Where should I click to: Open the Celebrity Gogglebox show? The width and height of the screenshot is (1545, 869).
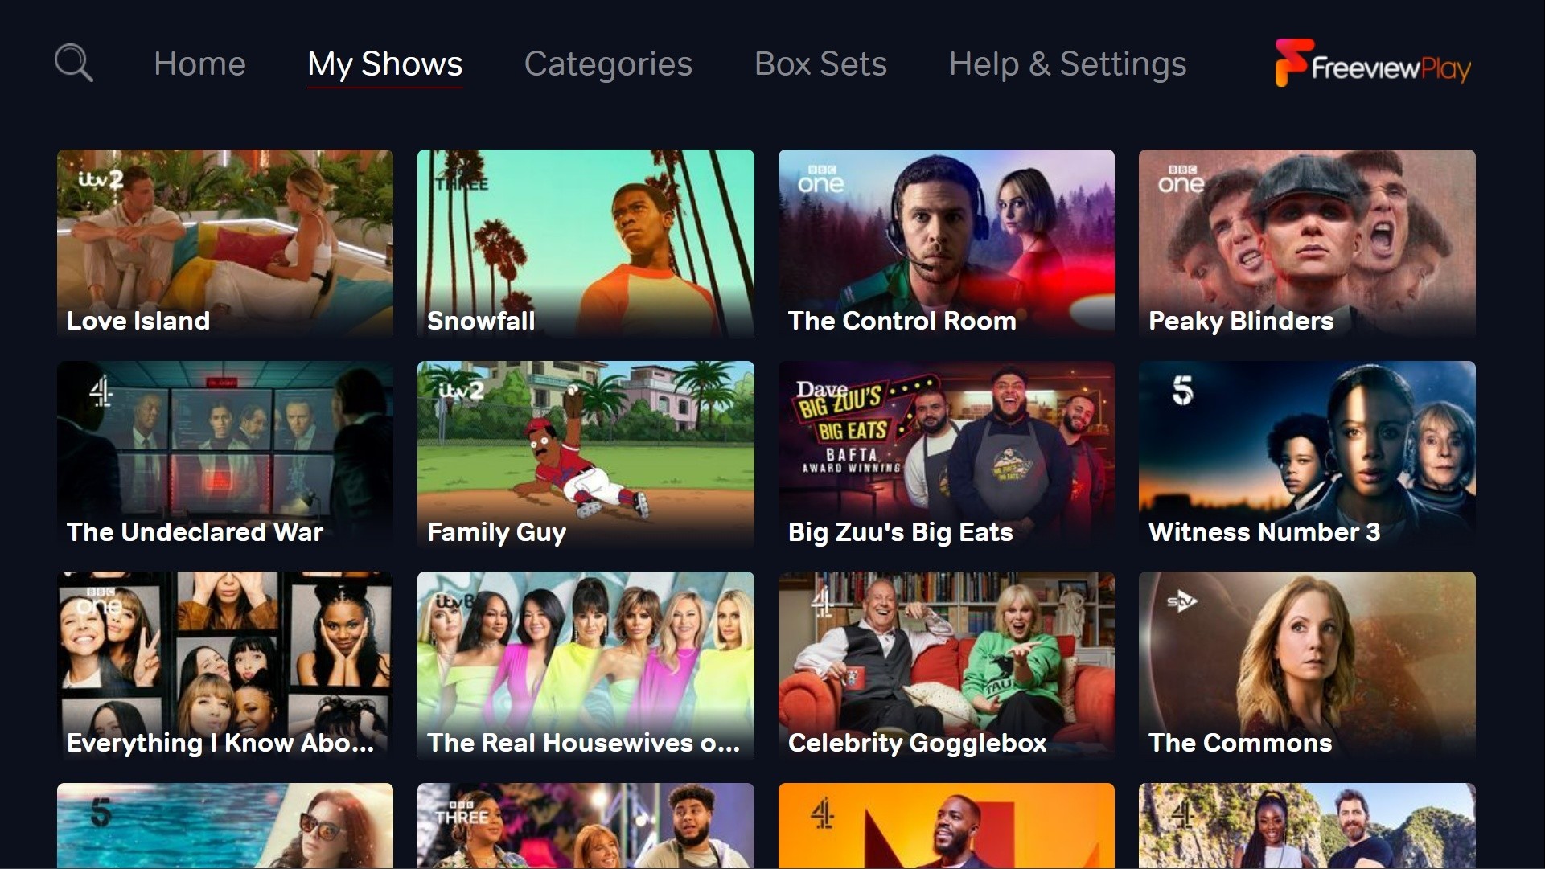pos(946,666)
